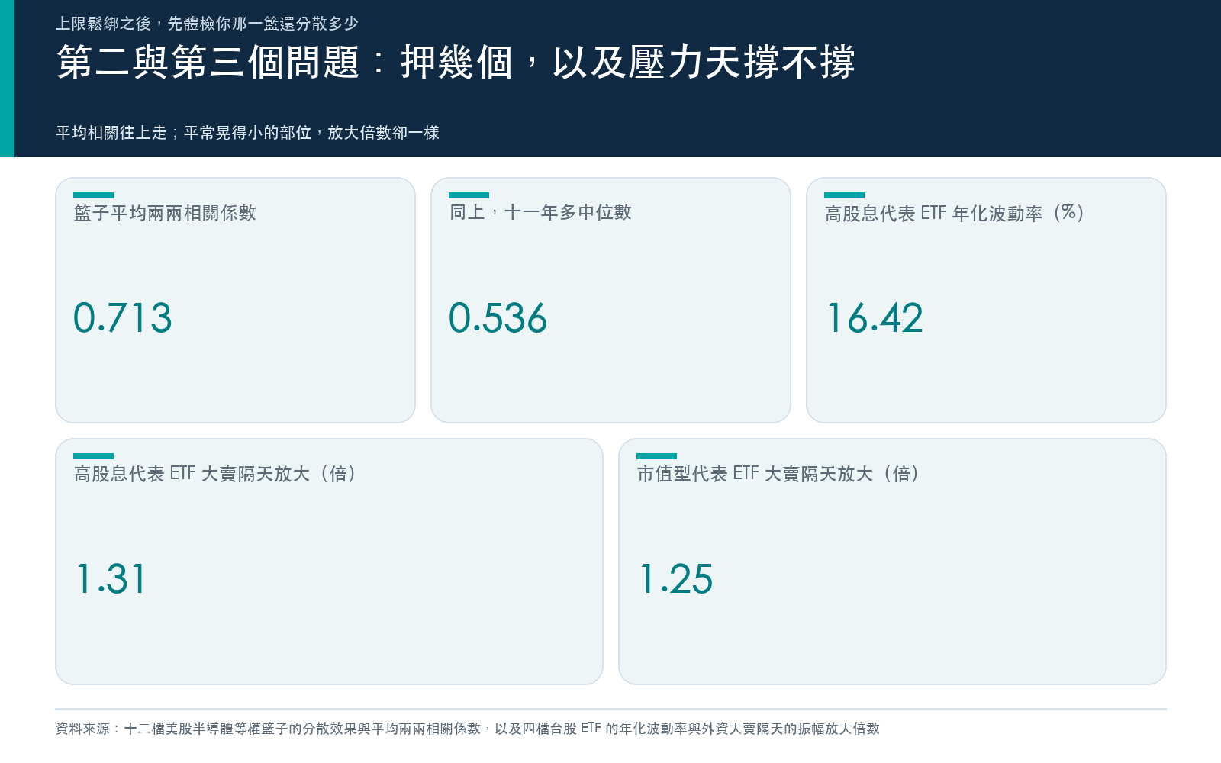Select the card label「籃子平均兩兩相關係數」
Viewport: 1221px width, 763px height.
(x=165, y=213)
